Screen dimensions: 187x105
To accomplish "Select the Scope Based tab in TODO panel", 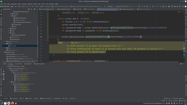I will tap(27, 64).
